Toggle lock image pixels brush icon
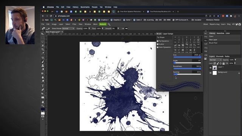 coord(218,63)
